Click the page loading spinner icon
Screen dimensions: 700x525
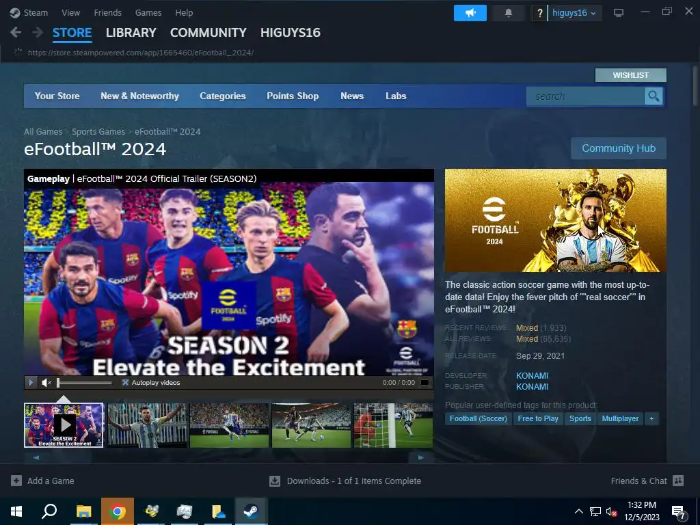(x=18, y=52)
